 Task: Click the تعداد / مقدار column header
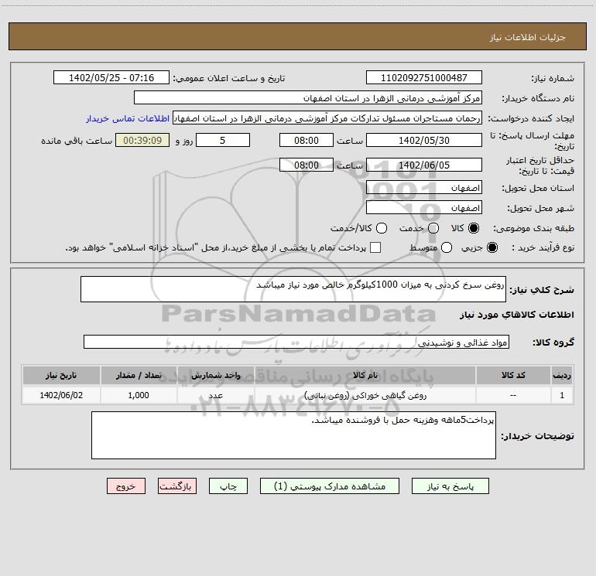[x=139, y=375]
